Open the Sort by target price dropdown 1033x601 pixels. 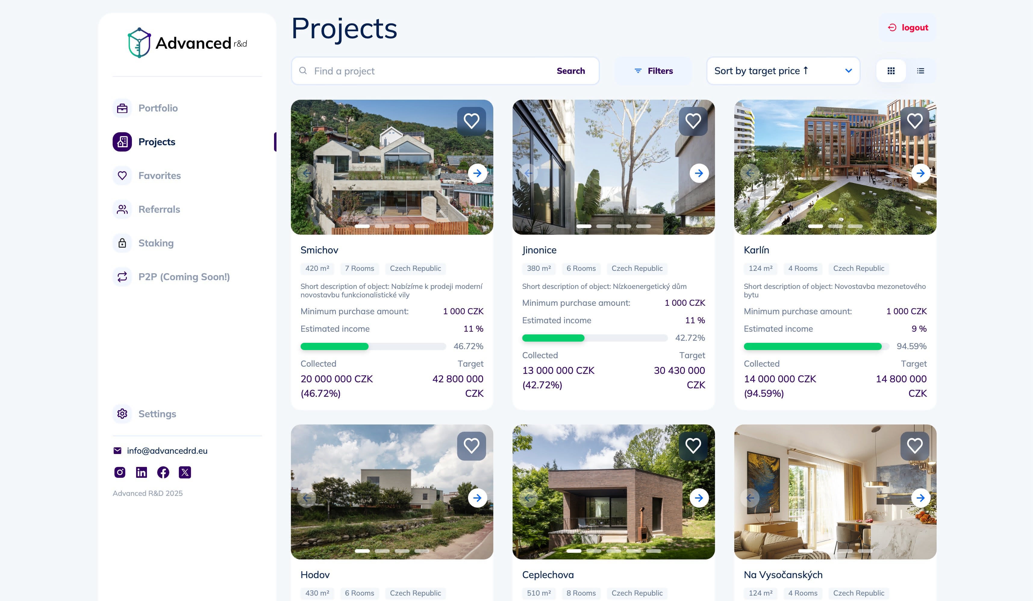point(783,71)
